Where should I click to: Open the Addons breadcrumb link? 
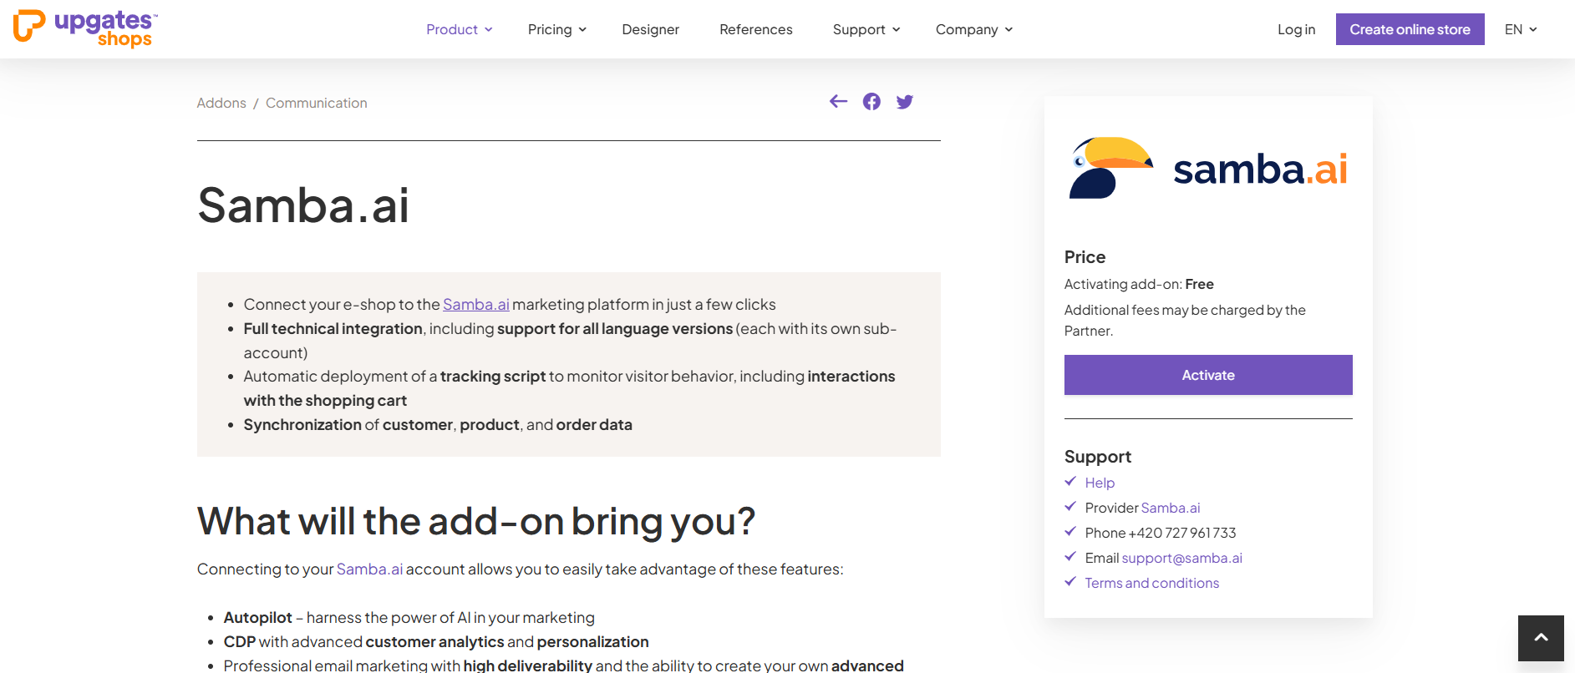[x=221, y=103]
